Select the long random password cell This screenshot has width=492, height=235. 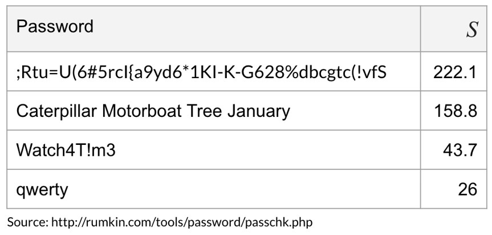(214, 71)
